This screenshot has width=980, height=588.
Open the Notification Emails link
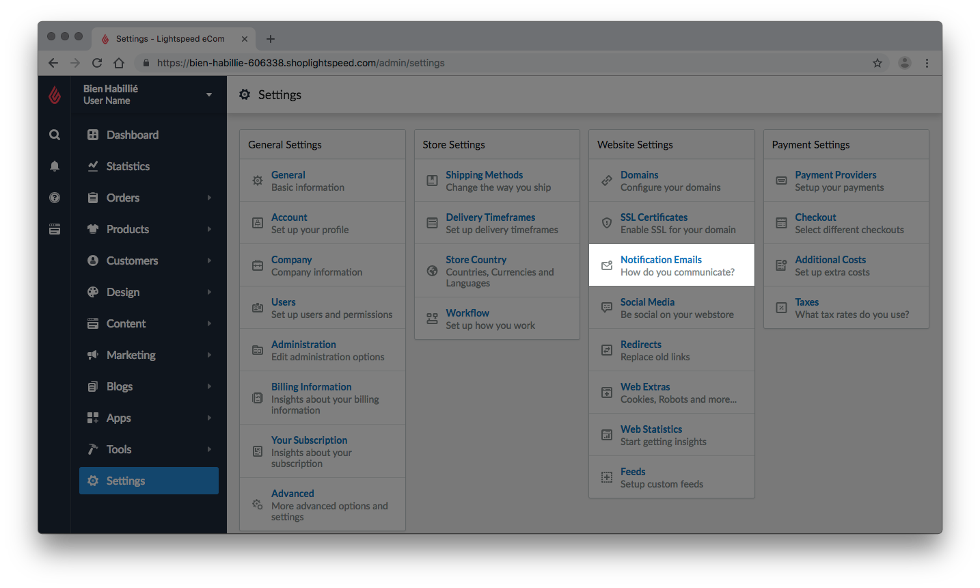[x=661, y=260]
